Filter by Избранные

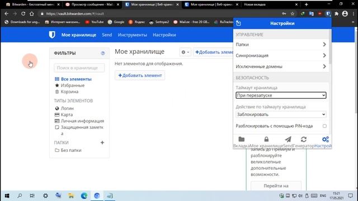coord(69,85)
